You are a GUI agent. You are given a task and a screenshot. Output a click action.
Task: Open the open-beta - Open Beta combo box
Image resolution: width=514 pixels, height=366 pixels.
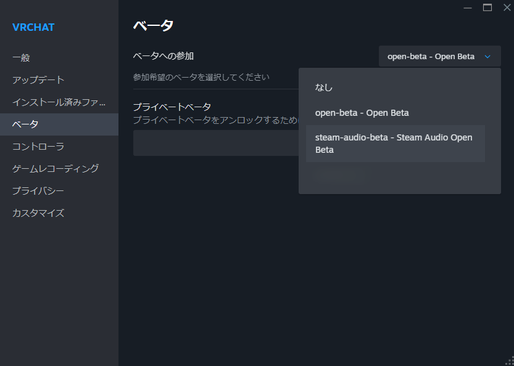pyautogui.click(x=439, y=57)
